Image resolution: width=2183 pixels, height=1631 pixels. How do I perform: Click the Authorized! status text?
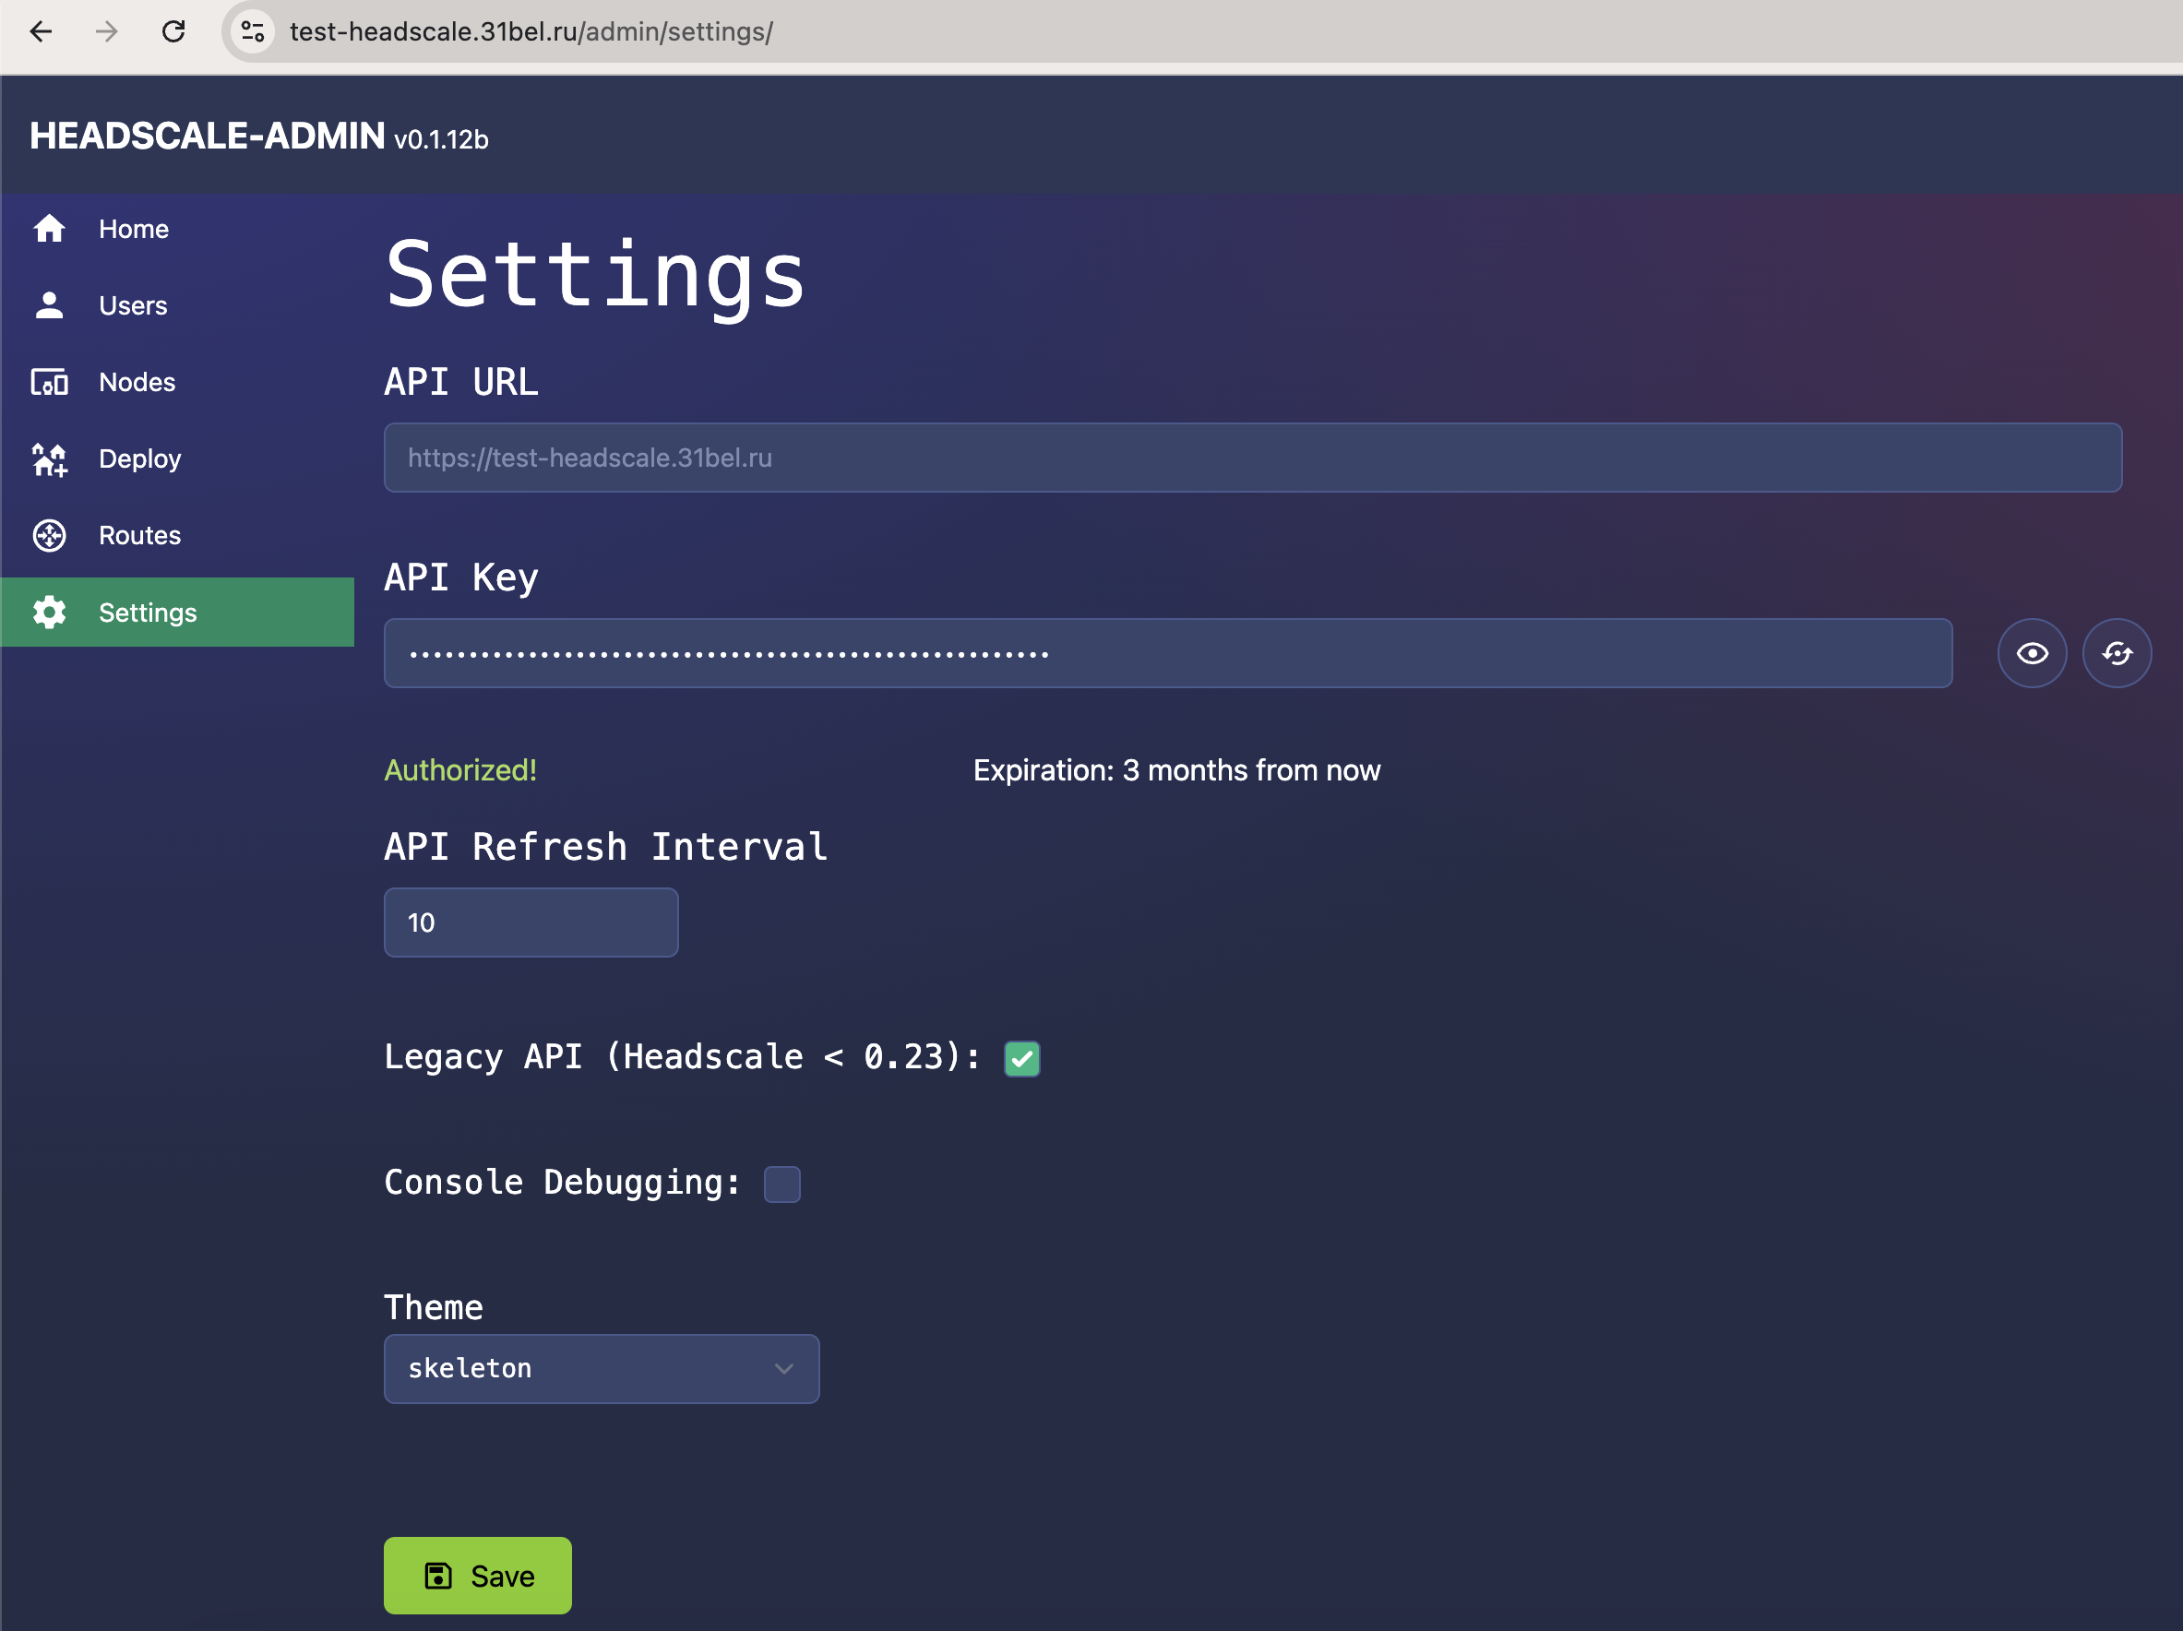click(x=459, y=769)
